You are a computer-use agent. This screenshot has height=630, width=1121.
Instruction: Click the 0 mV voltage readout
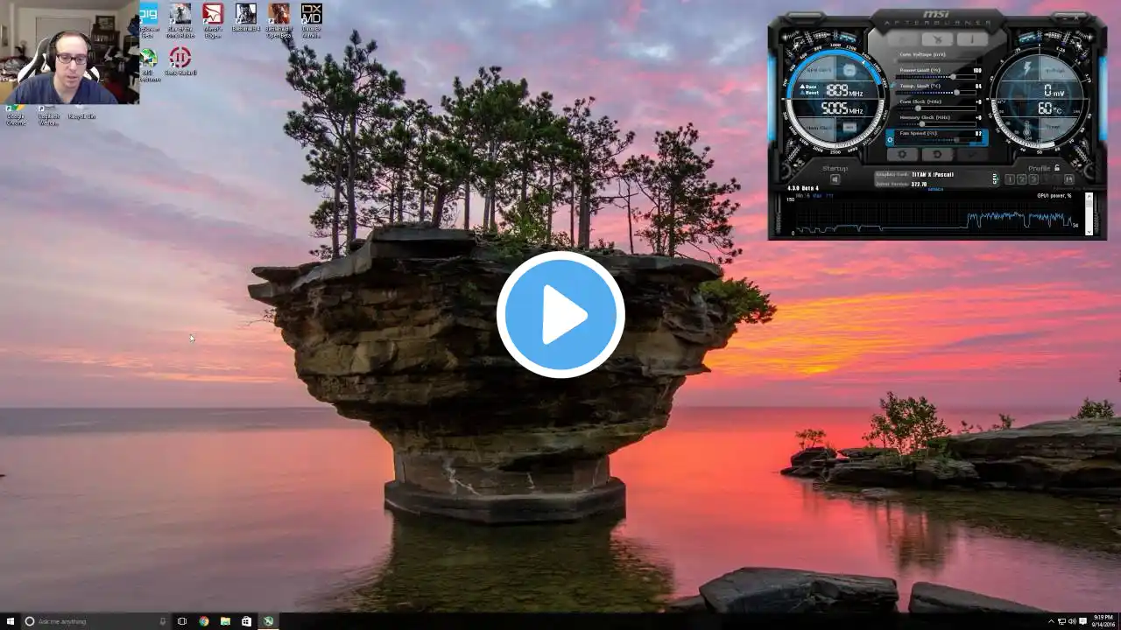point(1054,90)
